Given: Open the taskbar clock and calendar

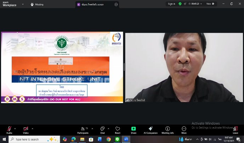Looking at the screenshot, I should pyautogui.click(x=229, y=139).
